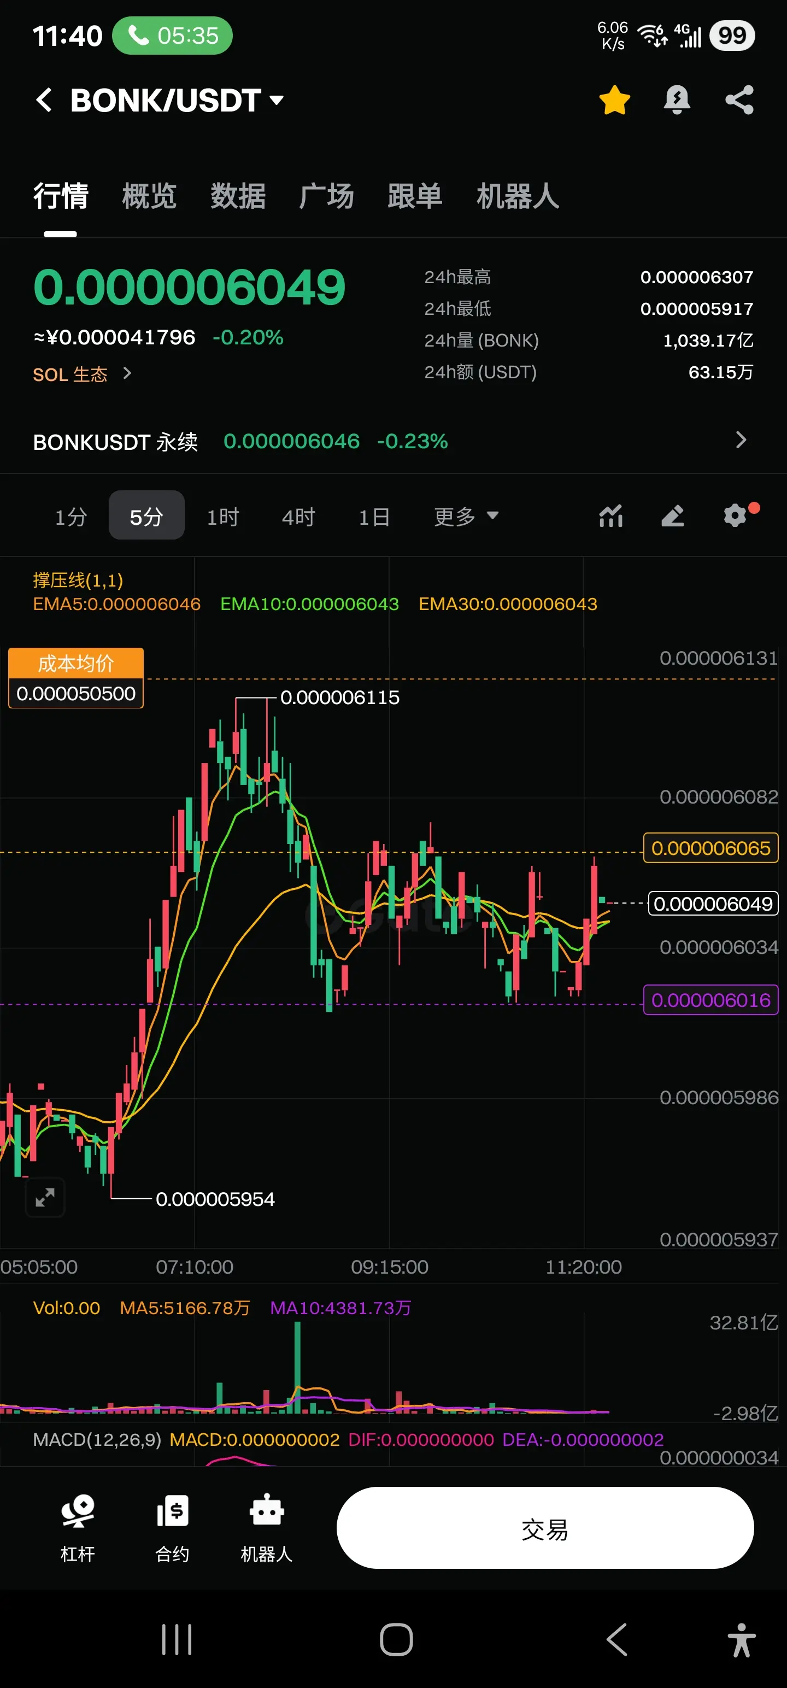Tap the 0.000006065 yellow price line tag
Image resolution: width=787 pixels, height=1688 pixels.
click(711, 848)
